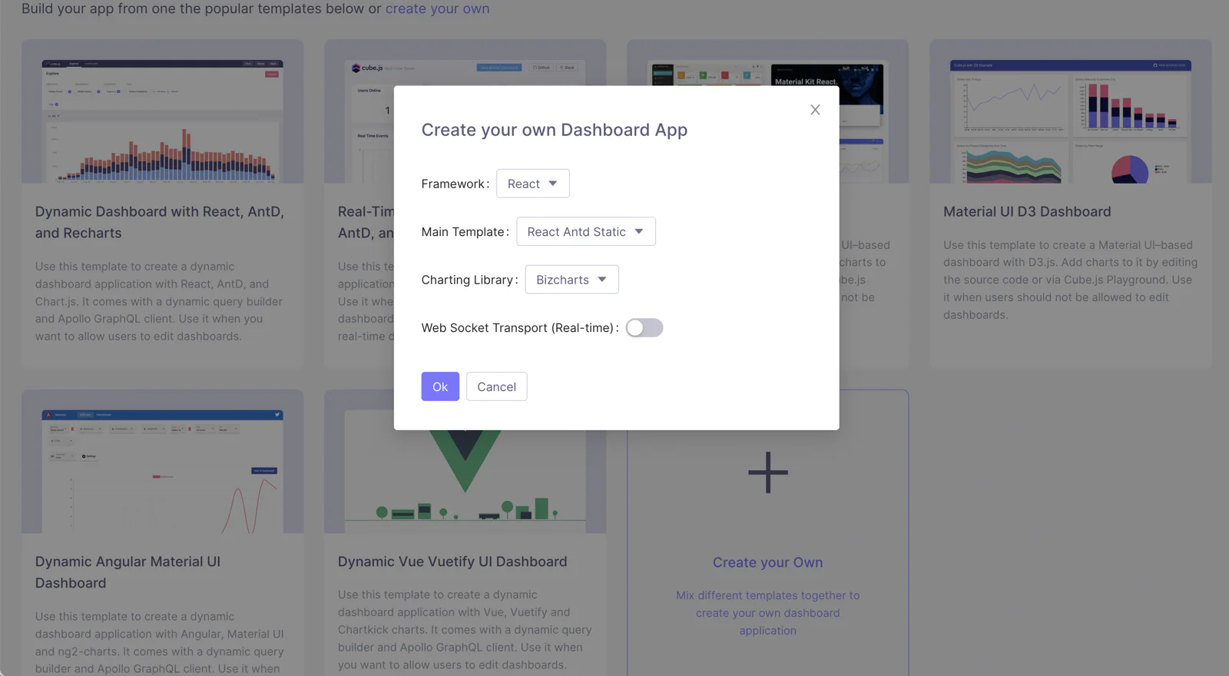The image size is (1229, 676).
Task: Click the Vue logo thumbnail of Vuetify dashboard
Action: coord(465,482)
